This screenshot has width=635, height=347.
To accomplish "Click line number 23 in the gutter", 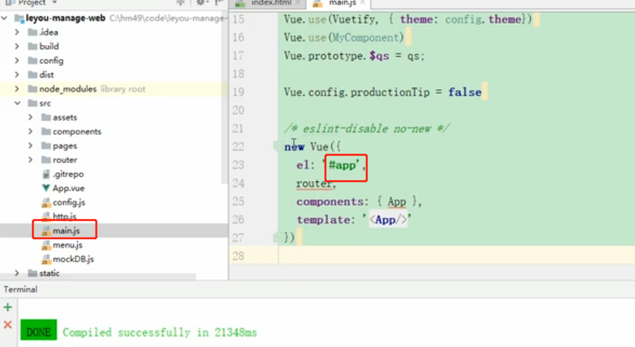I will coord(238,165).
